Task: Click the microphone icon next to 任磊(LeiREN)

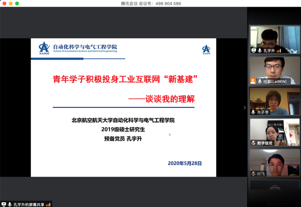Action: (260, 81)
